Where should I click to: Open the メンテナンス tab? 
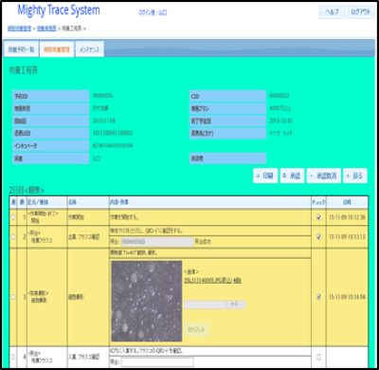coord(89,49)
